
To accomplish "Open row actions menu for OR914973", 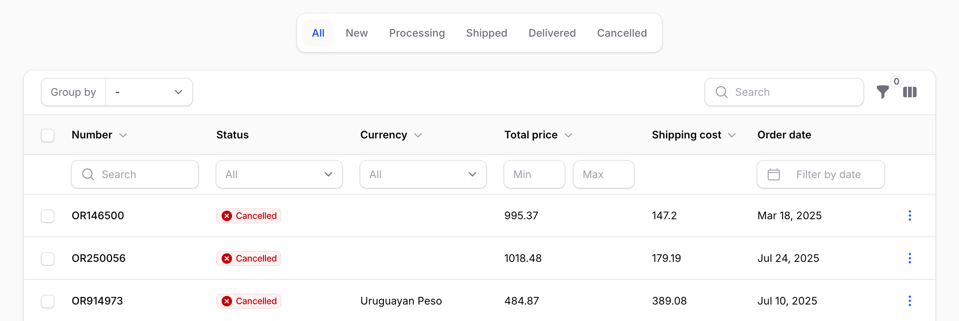I will pyautogui.click(x=910, y=301).
